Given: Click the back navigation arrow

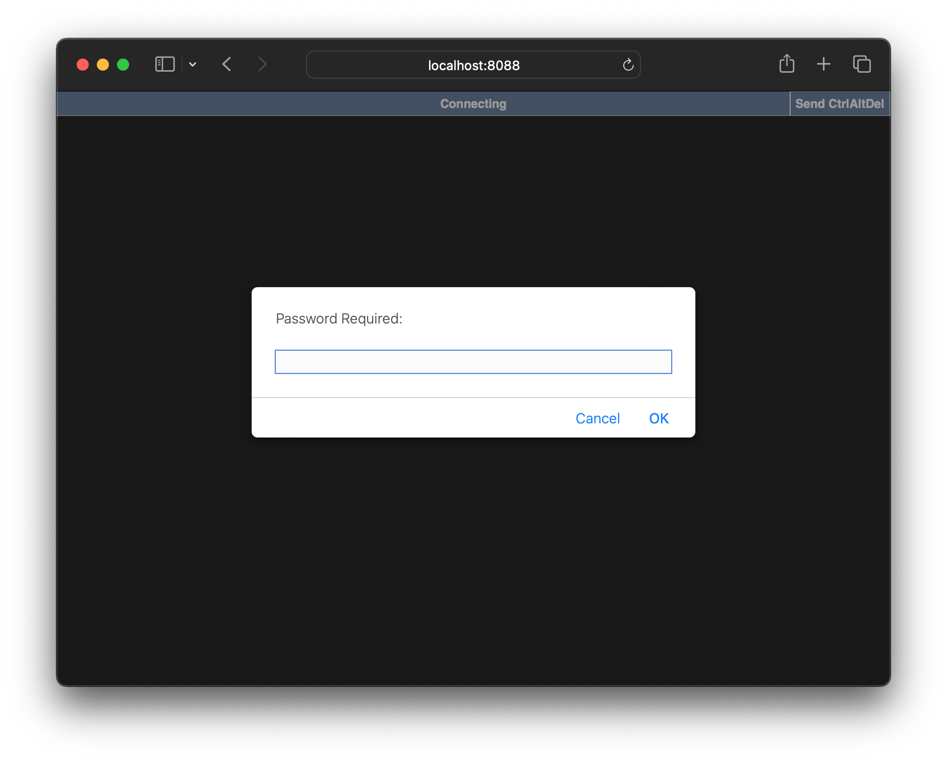Looking at the screenshot, I should point(227,64).
